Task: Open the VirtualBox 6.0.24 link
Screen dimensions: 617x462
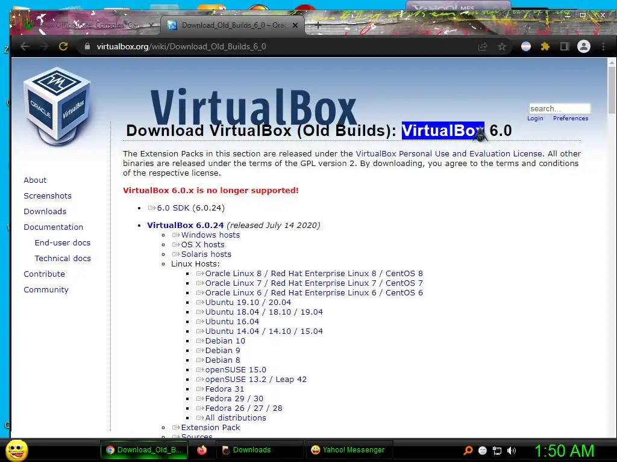Action: (186, 225)
